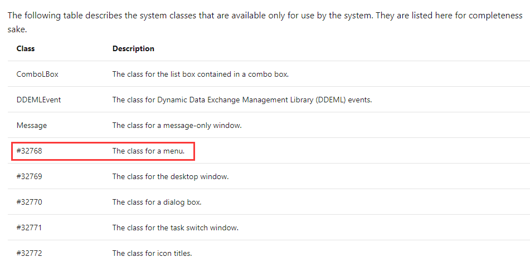Select the DDEMLEvent class name
The height and width of the screenshot is (267, 530).
pyautogui.click(x=38, y=100)
